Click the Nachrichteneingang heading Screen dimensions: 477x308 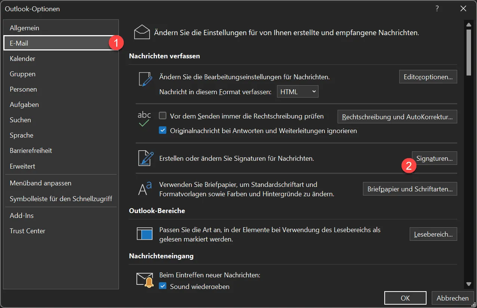[x=161, y=256]
